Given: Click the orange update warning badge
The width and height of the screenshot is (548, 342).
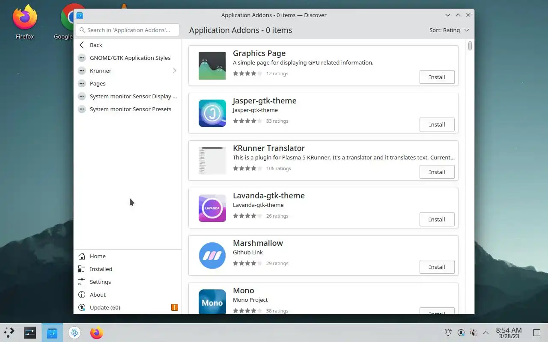Looking at the screenshot, I should [174, 307].
